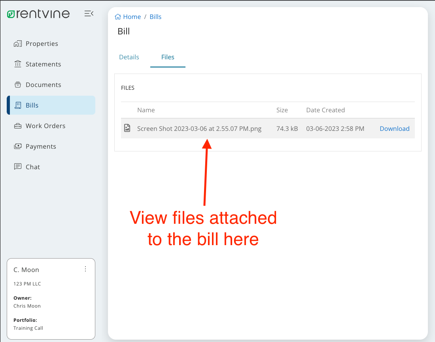Image resolution: width=435 pixels, height=342 pixels.
Task: Click the Rentvine logo
Action: tap(38, 13)
